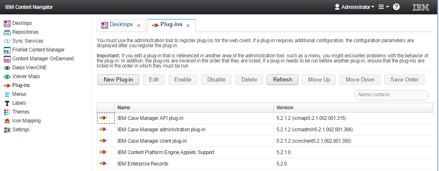Select IBM Case Manager administration plug-in row
Screen dimensions: 439x171
coord(265,130)
